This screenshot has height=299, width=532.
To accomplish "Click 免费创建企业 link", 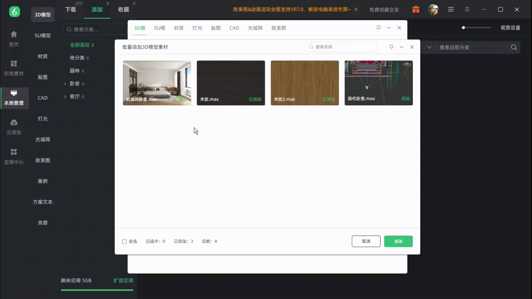I will pos(384,10).
